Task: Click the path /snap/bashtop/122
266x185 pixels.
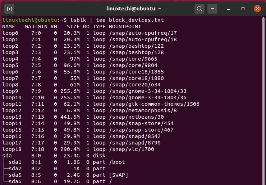Action: [136, 46]
